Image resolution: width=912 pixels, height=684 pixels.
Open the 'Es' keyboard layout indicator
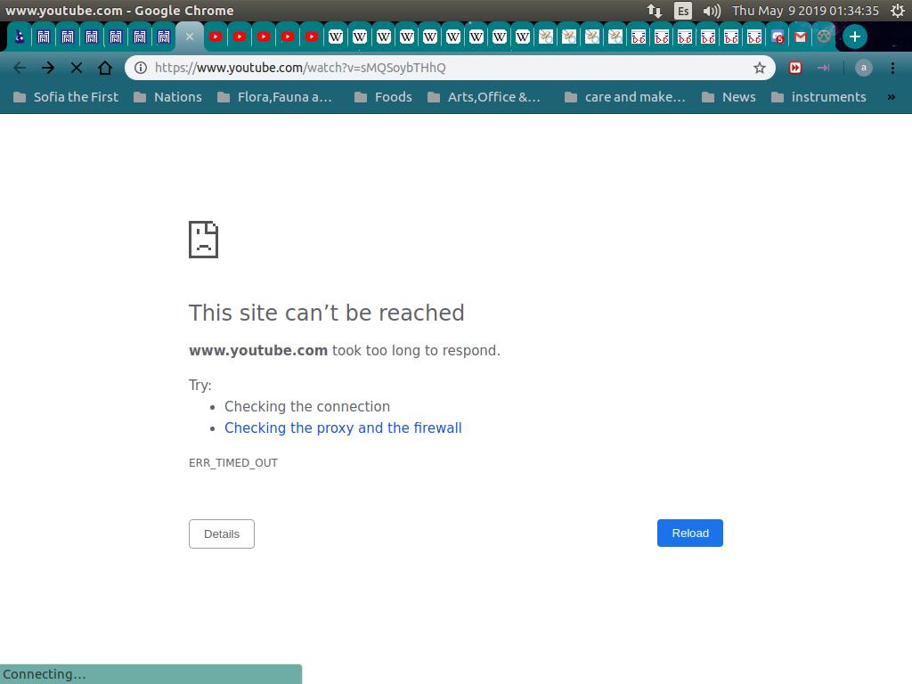click(683, 11)
